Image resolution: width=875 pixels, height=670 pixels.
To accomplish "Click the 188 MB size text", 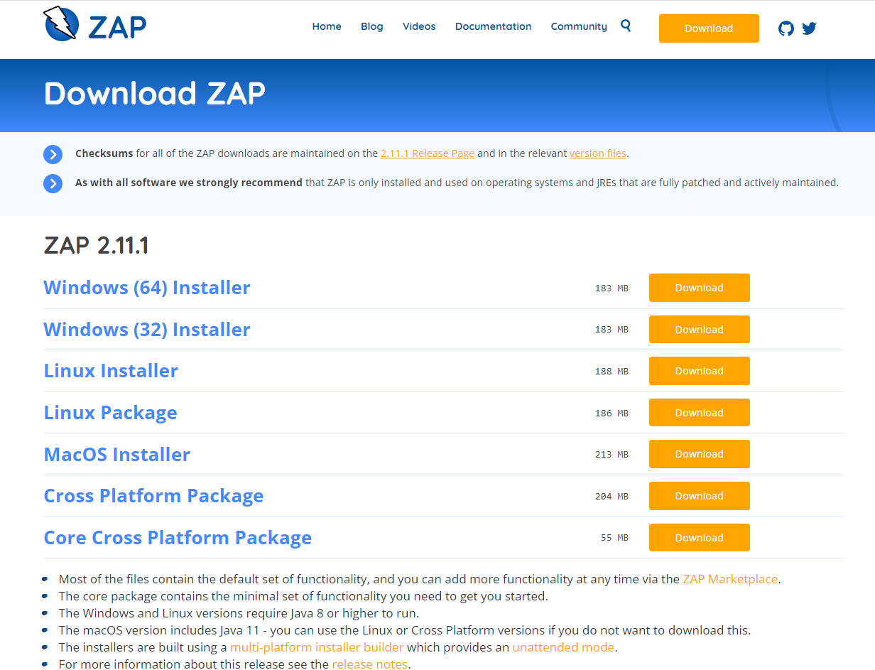I will [x=612, y=372].
